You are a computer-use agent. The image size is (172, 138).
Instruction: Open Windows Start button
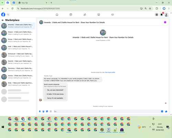click(x=3, y=127)
